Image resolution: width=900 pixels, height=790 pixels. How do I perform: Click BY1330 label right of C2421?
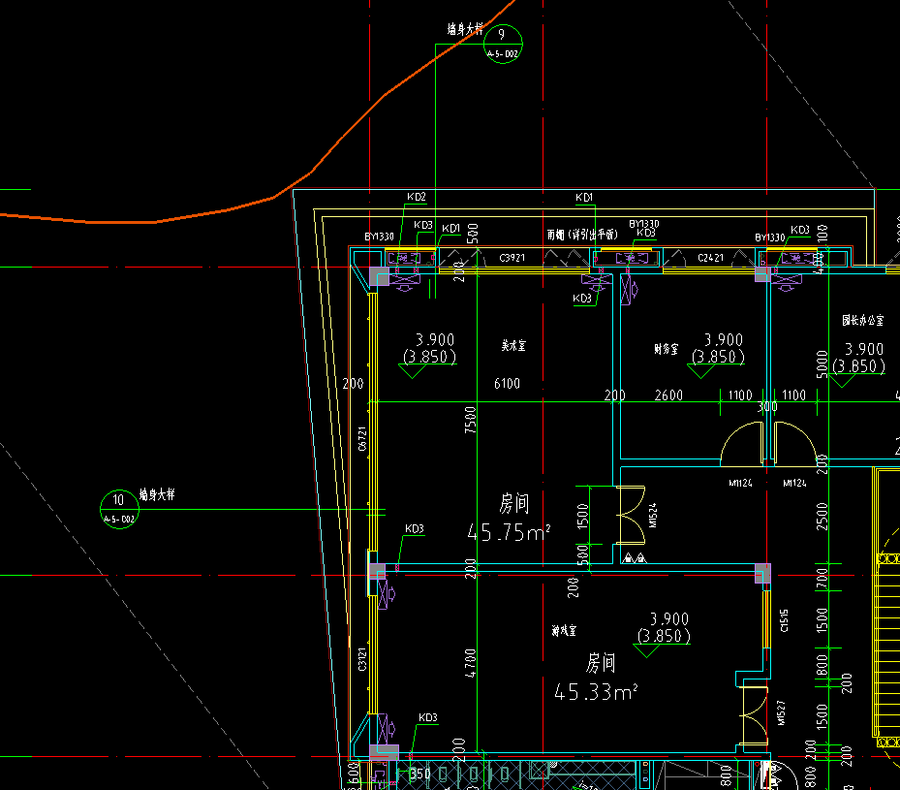pos(770,237)
